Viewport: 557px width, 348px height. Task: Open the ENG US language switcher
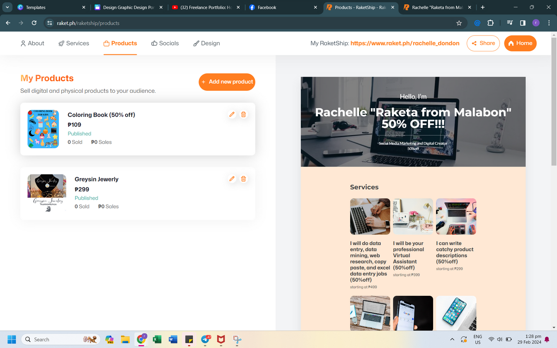(x=477, y=339)
